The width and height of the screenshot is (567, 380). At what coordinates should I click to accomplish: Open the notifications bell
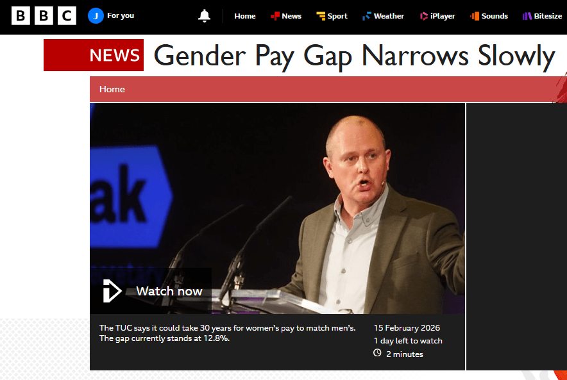(x=205, y=16)
